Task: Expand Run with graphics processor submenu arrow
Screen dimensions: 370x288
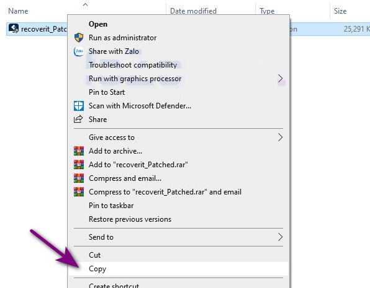Action: (280, 79)
